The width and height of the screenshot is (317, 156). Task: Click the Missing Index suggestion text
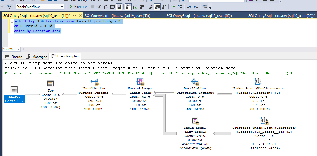click(x=157, y=73)
